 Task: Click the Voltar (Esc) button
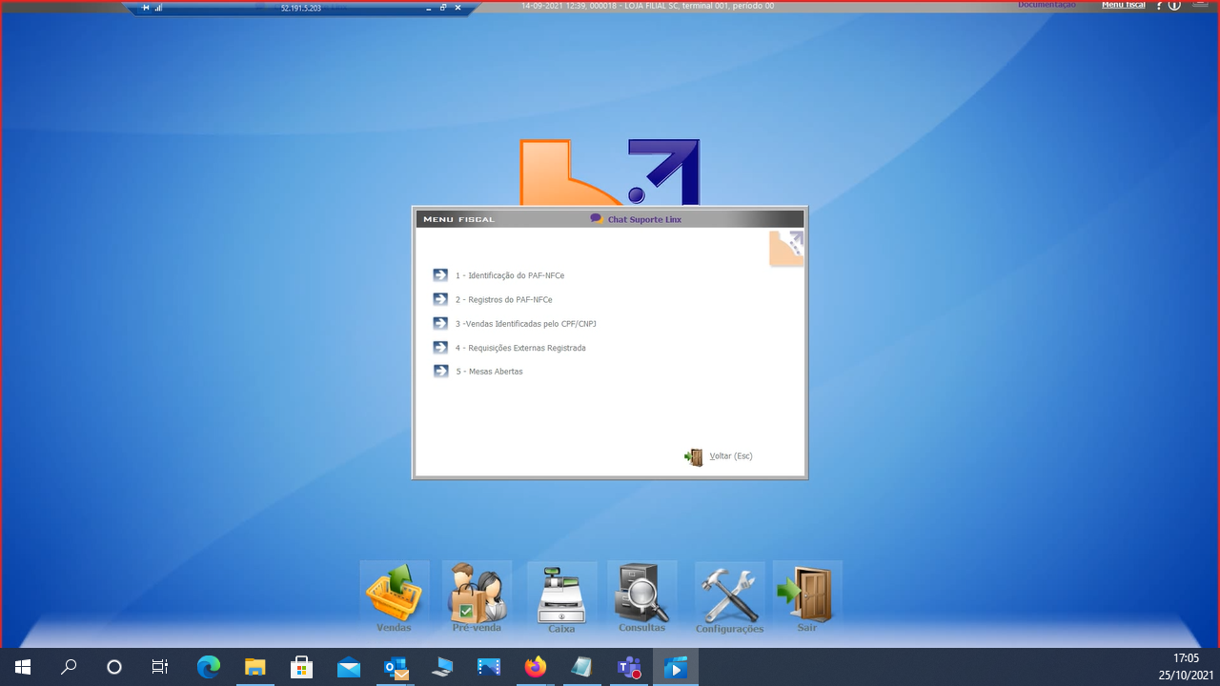720,456
